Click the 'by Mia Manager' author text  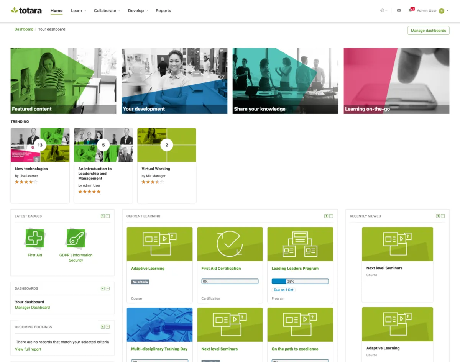[154, 176]
